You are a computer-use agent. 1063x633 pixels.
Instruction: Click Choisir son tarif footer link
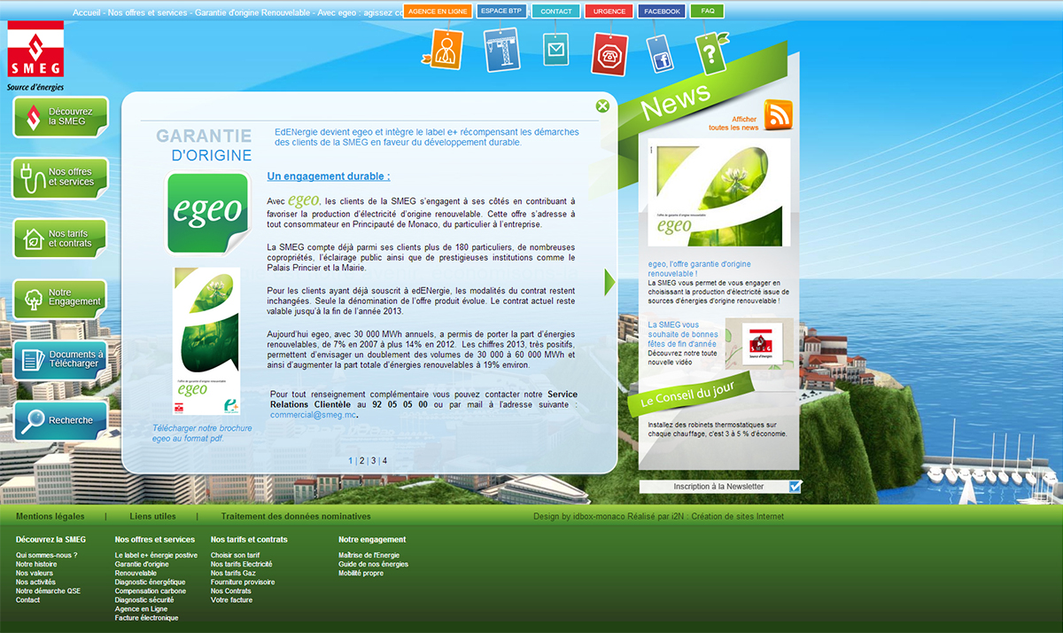pos(236,556)
